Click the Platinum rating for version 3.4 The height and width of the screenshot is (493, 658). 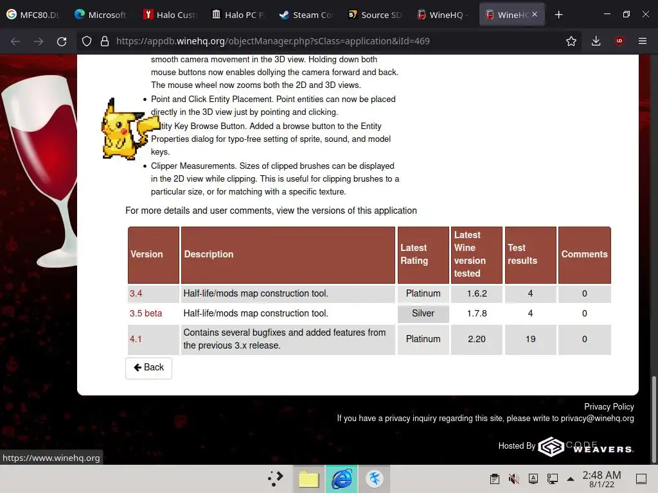423,293
